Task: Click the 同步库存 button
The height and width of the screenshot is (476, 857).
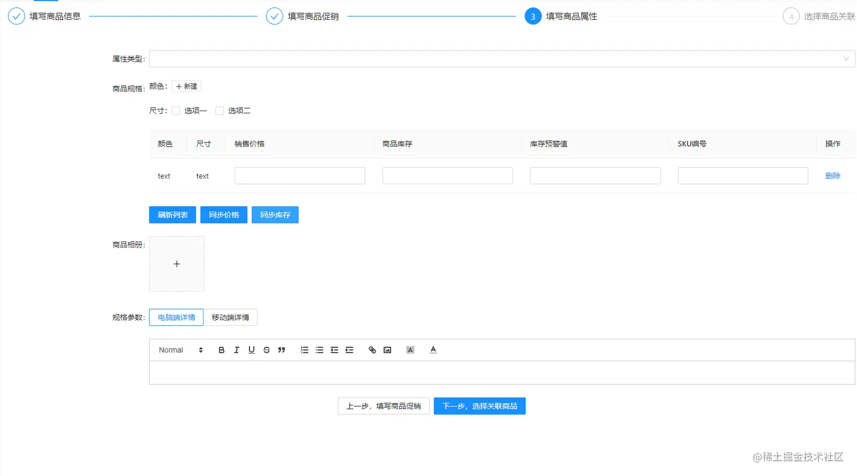Action: click(275, 215)
